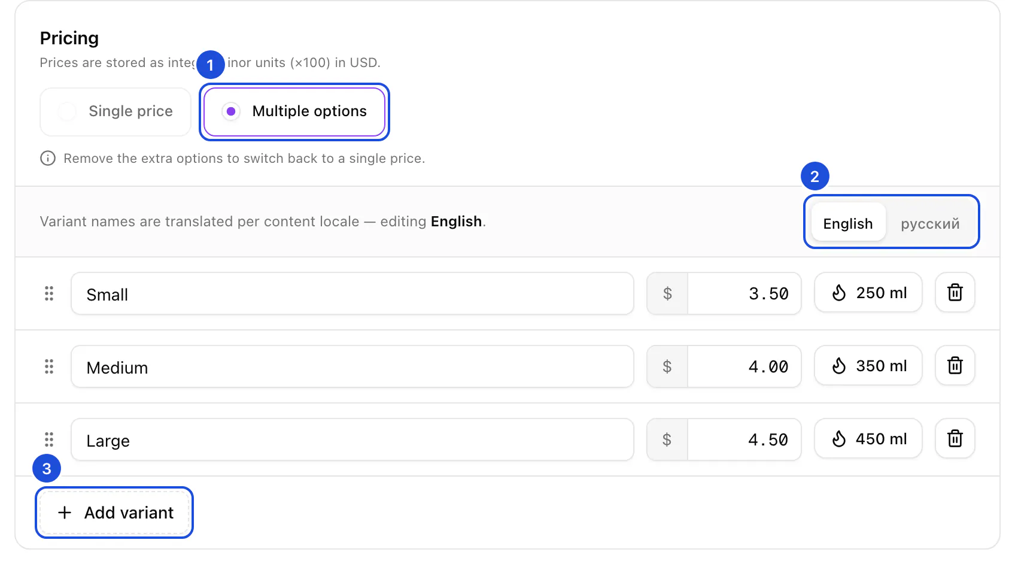Screen dimensions: 1015x564
Task: Edit the 3.50 price field
Action: click(744, 293)
